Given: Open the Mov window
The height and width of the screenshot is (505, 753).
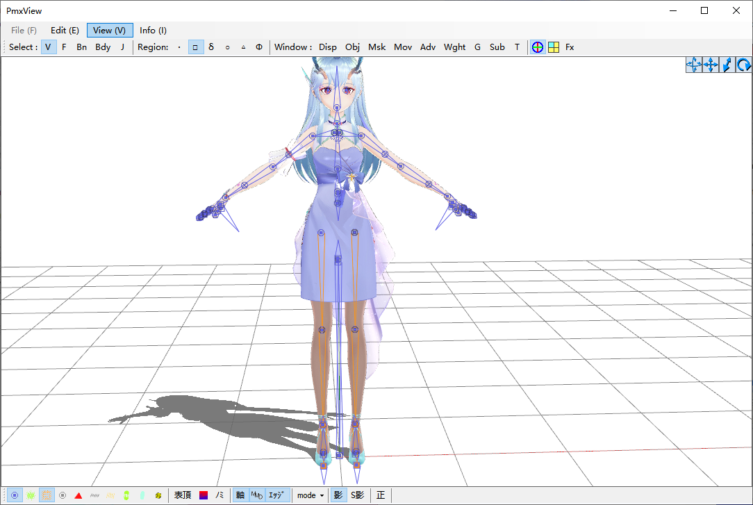Looking at the screenshot, I should point(403,47).
